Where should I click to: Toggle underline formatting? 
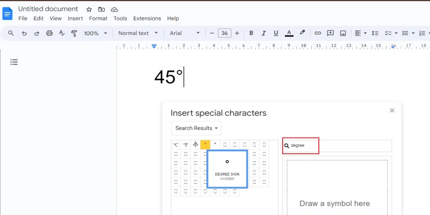276,33
